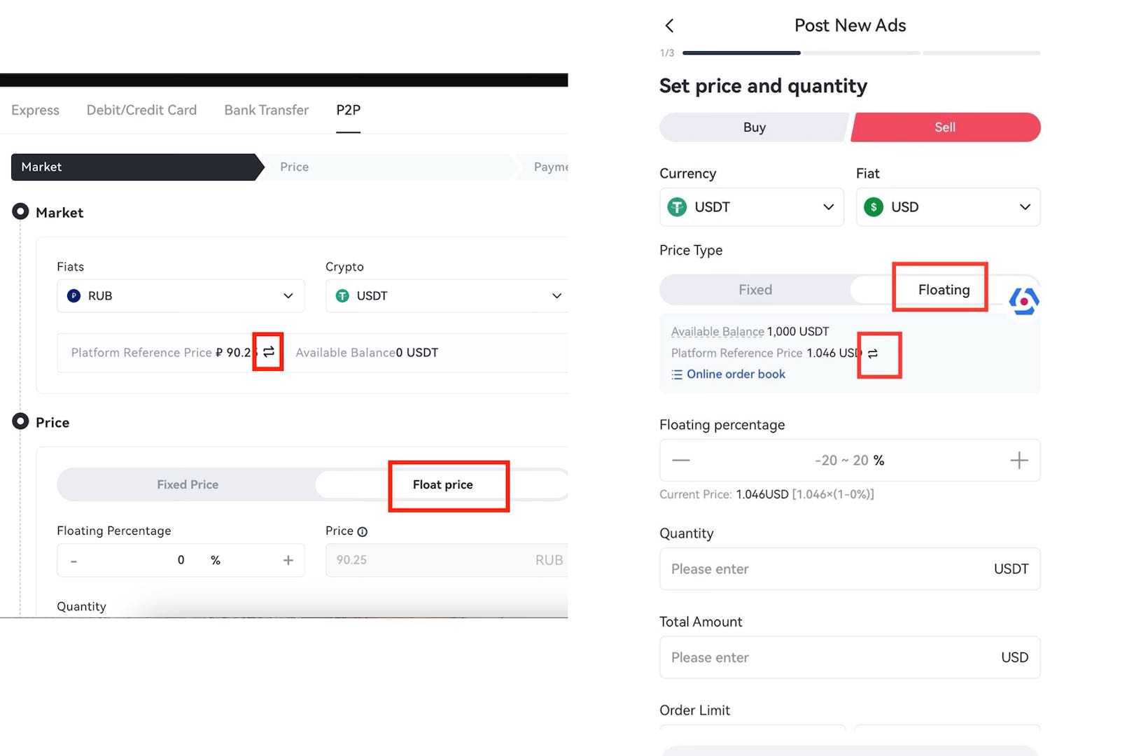Select the Buy button
This screenshot has width=1134, height=756.
tap(754, 127)
